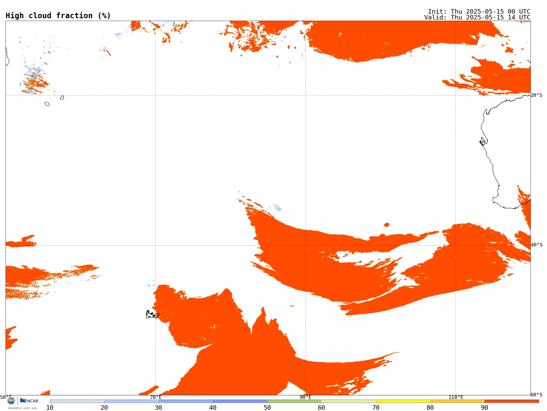Viewport: 547px width, 411px height.
Task: Click the 60°S latitude label
Action: click(x=537, y=395)
